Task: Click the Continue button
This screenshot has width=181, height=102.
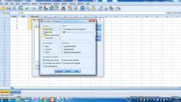Action: (59, 71)
